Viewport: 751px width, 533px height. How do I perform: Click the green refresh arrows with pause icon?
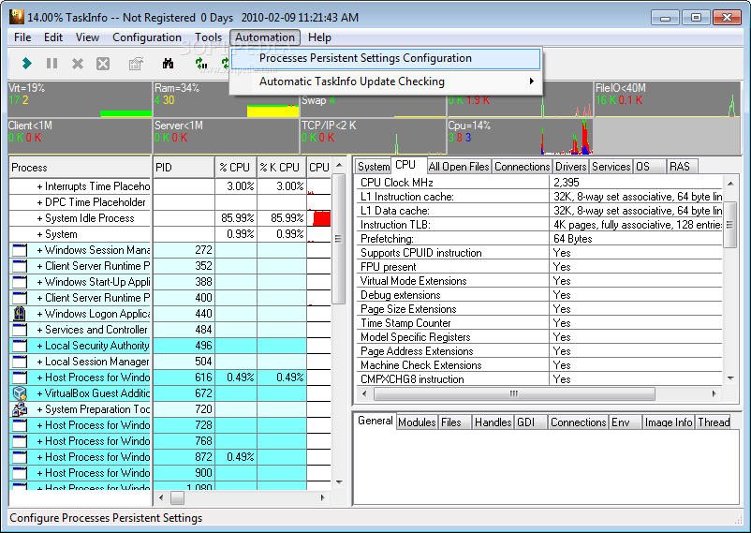[201, 64]
